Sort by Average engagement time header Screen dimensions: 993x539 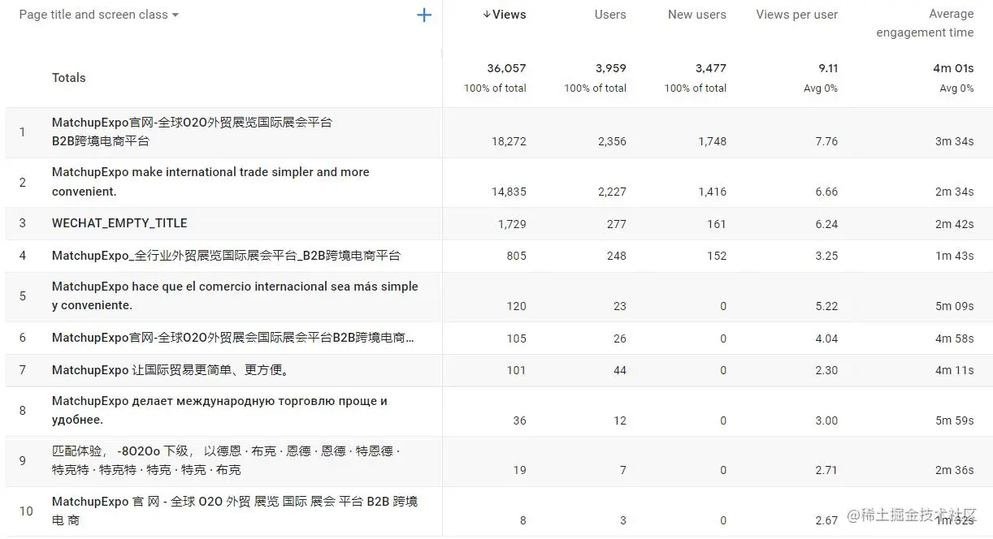coord(925,24)
